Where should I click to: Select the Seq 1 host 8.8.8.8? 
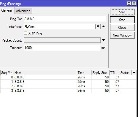pos(19,82)
